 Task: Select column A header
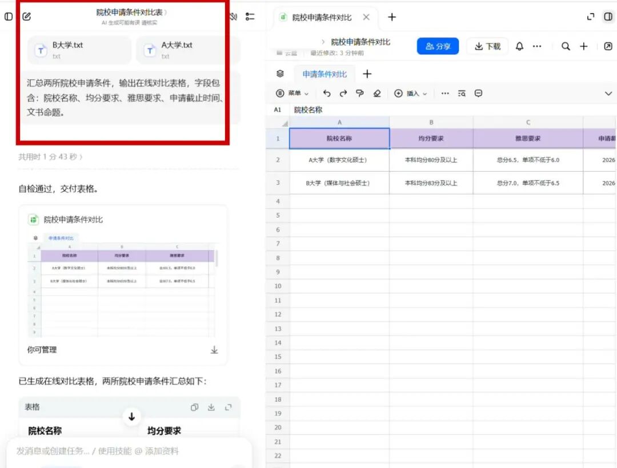point(339,122)
